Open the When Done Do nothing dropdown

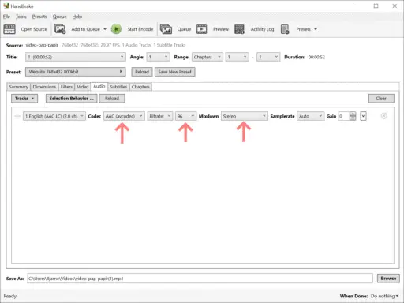pyautogui.click(x=384, y=296)
